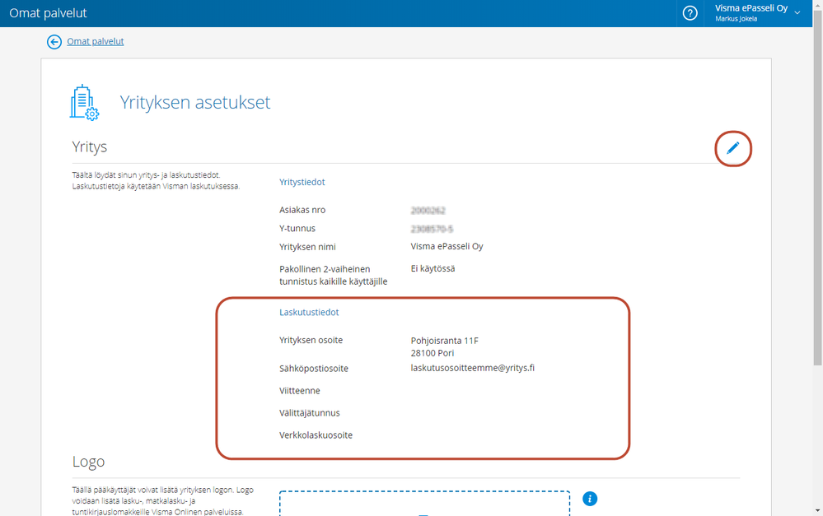Click the Ei käytössä value
The height and width of the screenshot is (516, 823).
click(433, 268)
